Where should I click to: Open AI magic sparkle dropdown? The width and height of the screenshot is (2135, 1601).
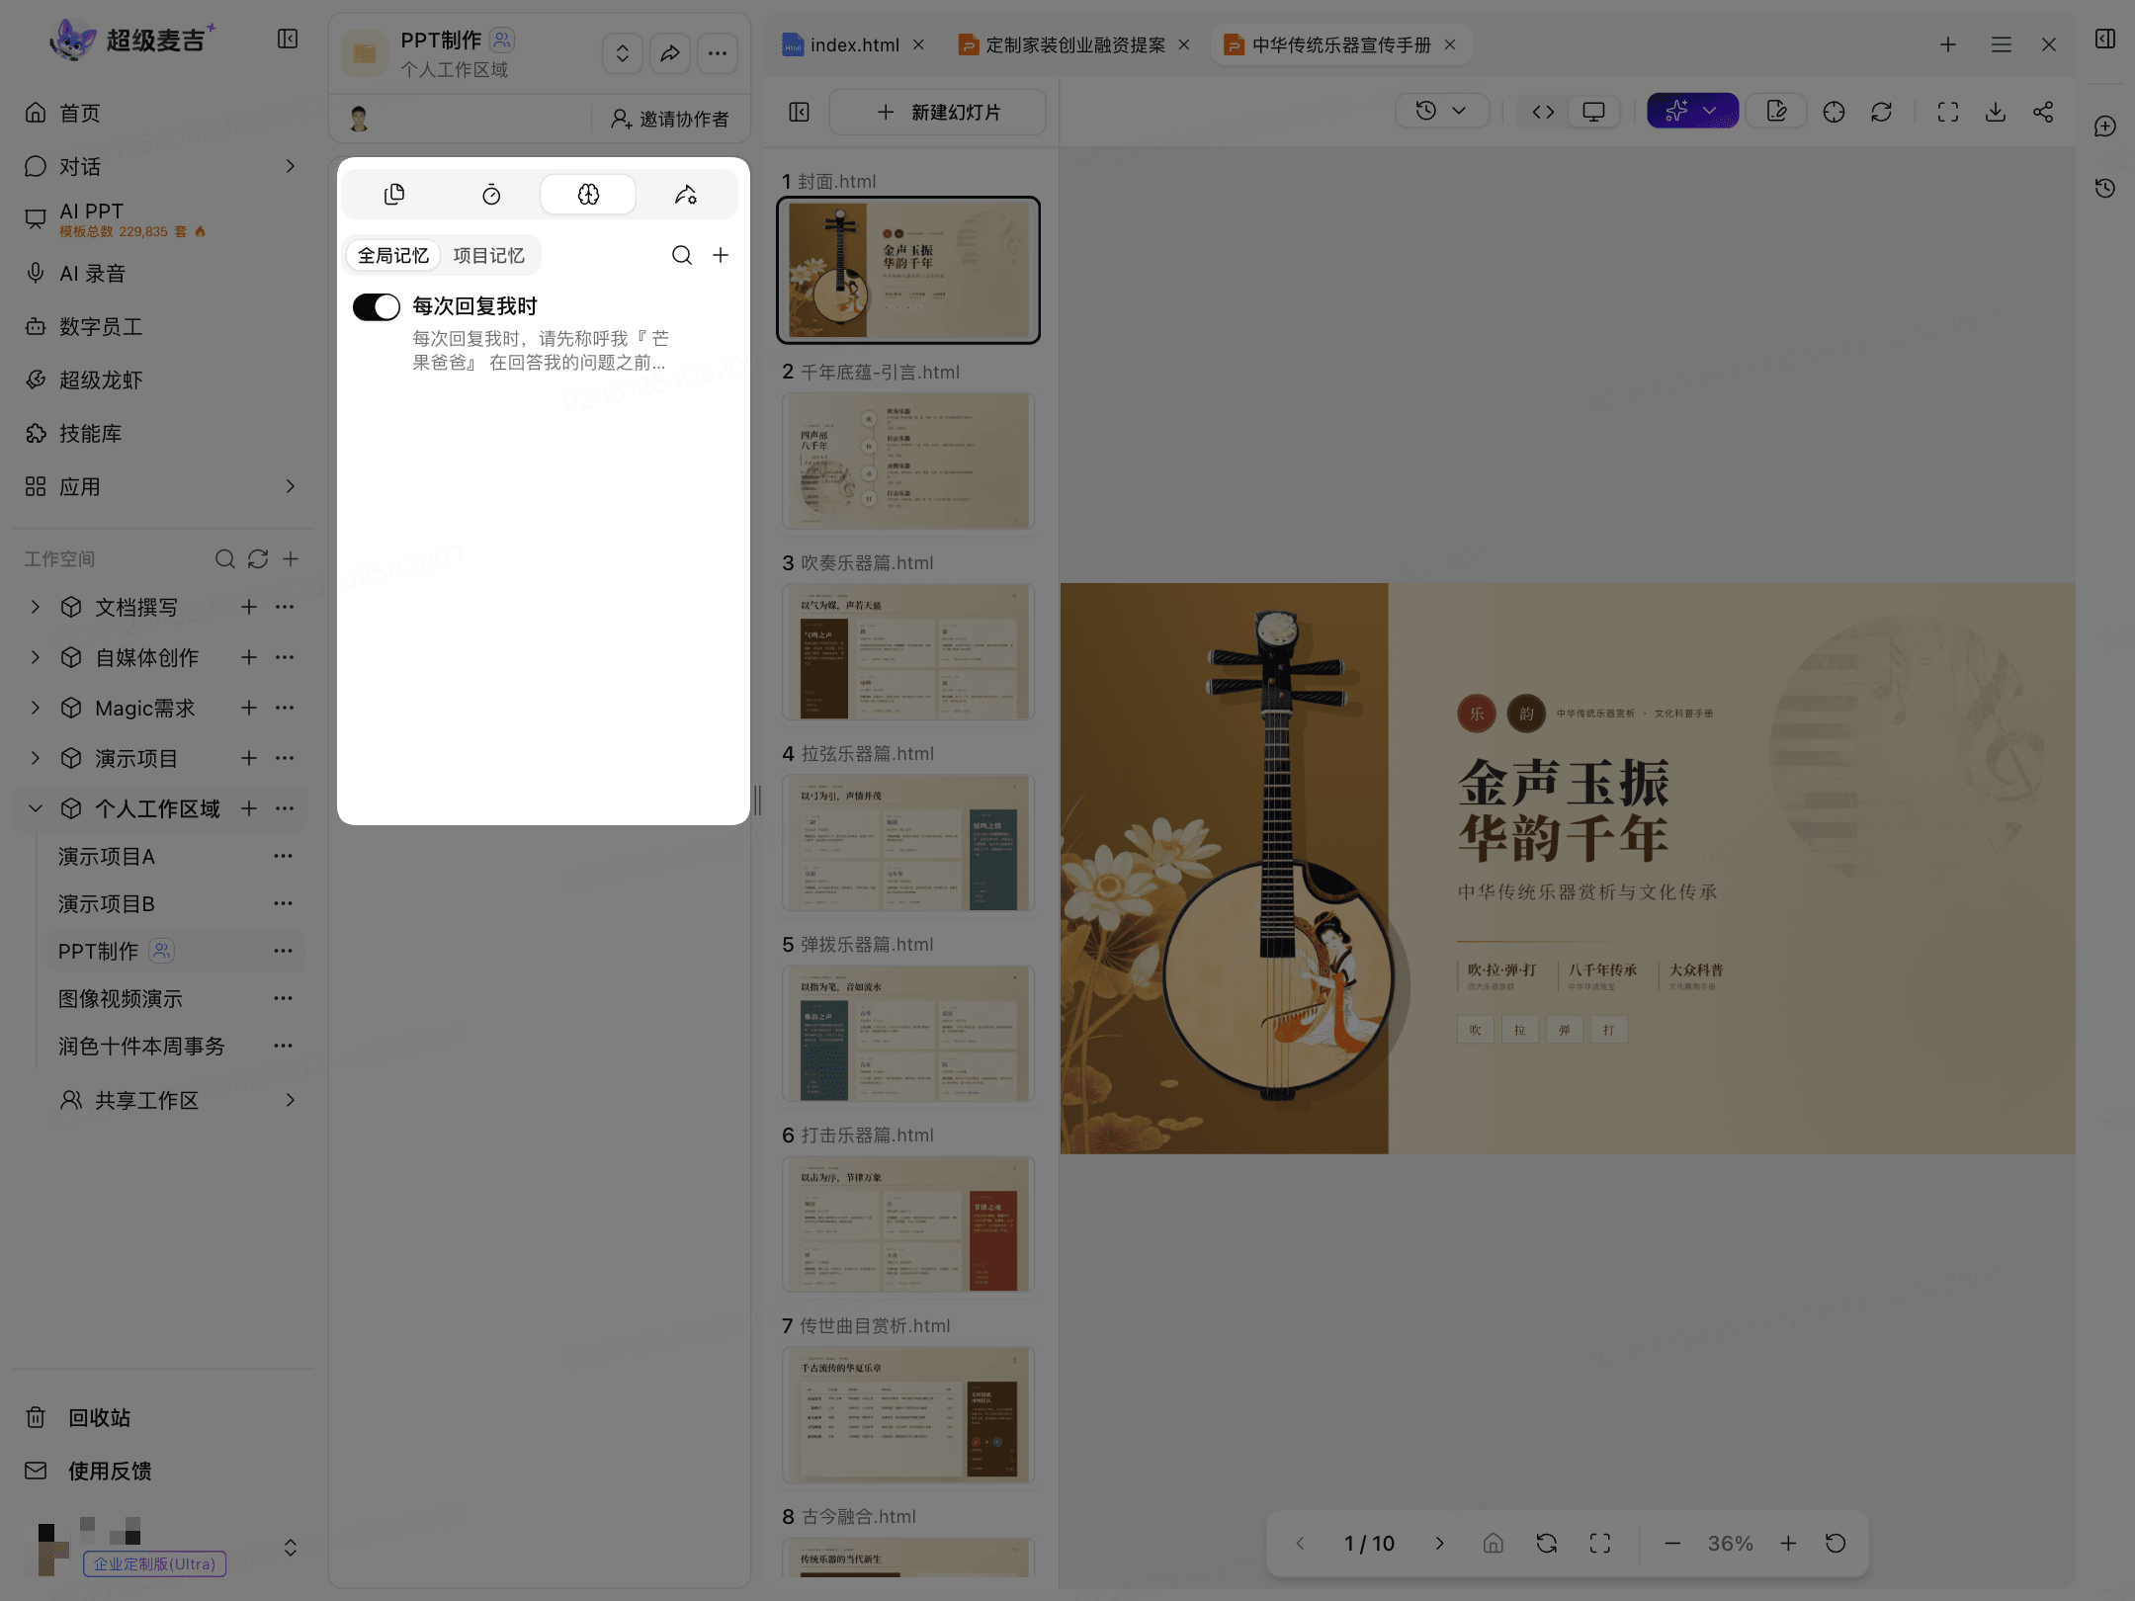click(1692, 111)
